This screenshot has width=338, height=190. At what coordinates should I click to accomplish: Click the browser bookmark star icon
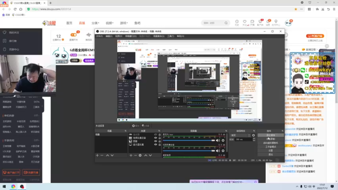click(296, 9)
